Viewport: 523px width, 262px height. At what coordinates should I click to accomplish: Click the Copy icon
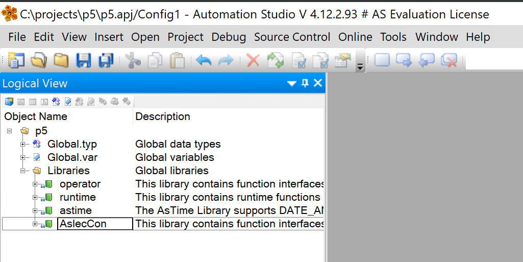point(155,61)
